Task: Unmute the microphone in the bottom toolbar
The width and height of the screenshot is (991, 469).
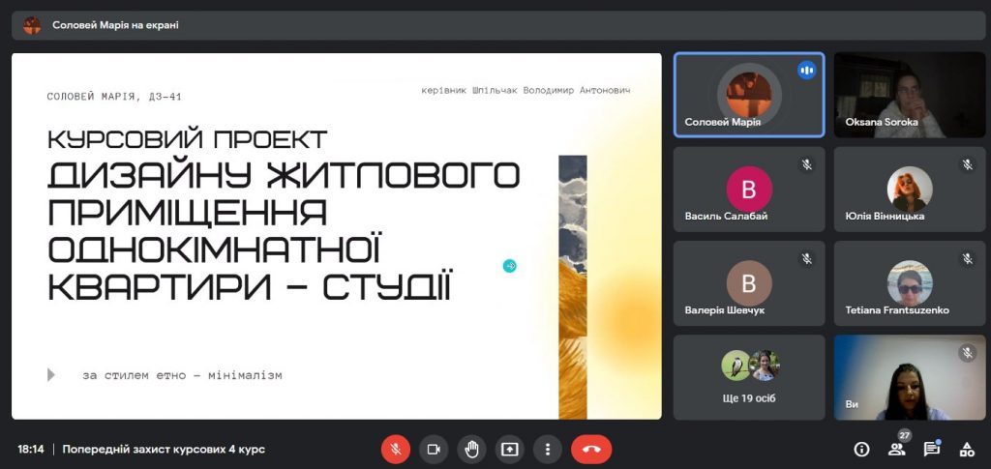Action: (395, 449)
